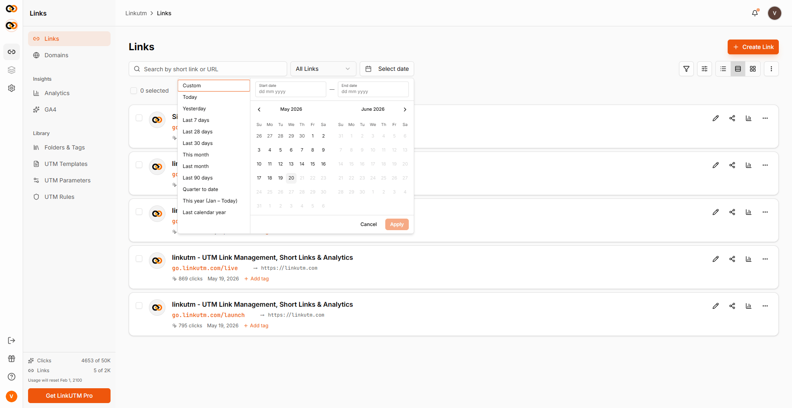
Task: Click Get LinkUTM Pro button
Action: [x=69, y=396]
